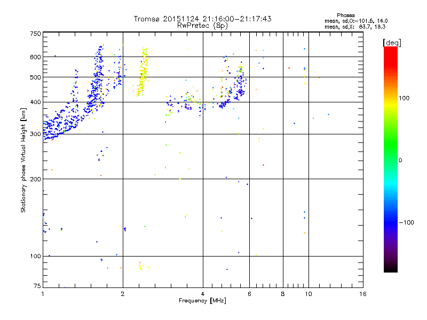Click the colorbar tick label '0'
This screenshot has height=320, width=427.
coord(400,161)
